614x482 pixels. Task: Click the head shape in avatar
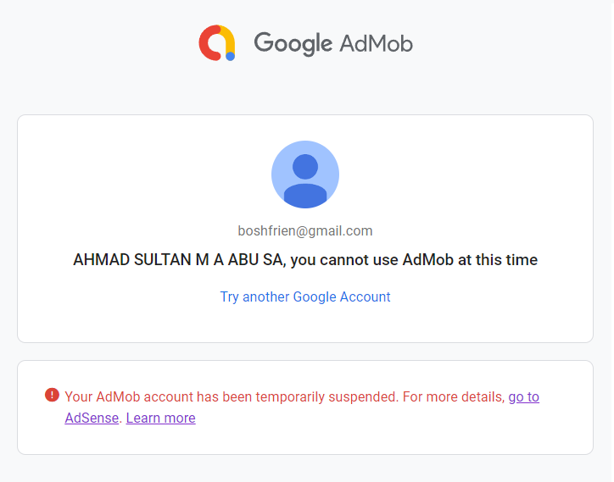[x=305, y=165]
